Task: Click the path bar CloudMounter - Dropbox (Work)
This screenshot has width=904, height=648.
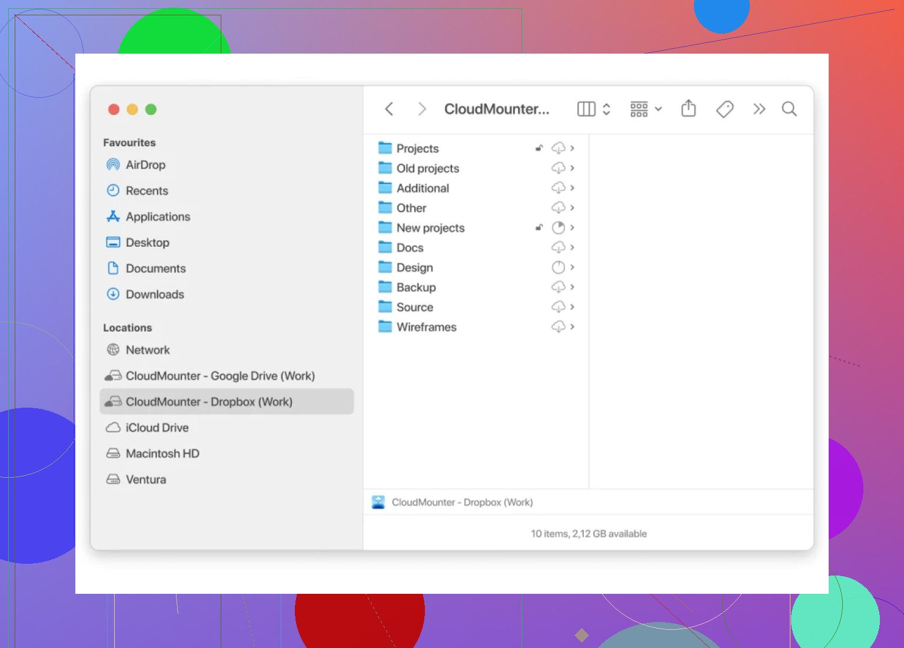Action: (x=452, y=502)
